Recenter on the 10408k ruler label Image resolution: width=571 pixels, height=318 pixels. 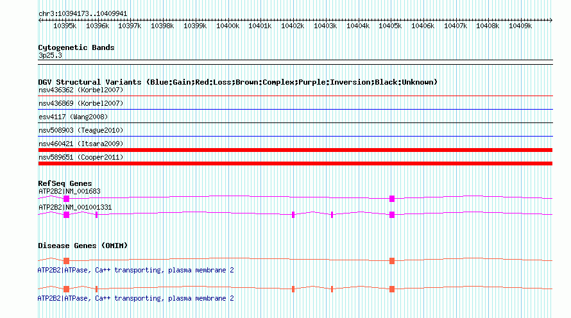[488, 26]
